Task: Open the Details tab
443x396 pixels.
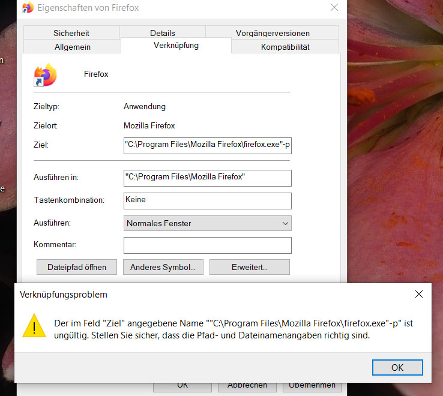Action: pyautogui.click(x=163, y=33)
